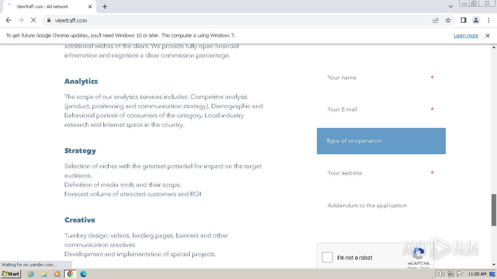Screen dimensions: 497x279
Task: Switch to Chrome in the taskbar
Action: point(70,274)
